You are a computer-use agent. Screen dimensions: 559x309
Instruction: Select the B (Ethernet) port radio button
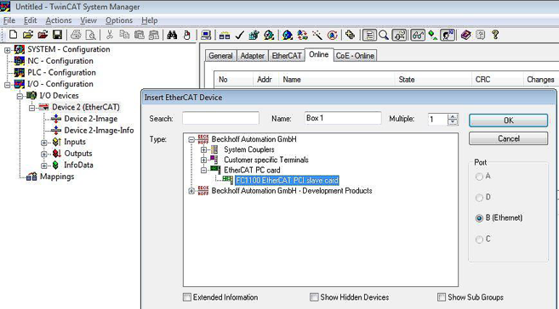coord(479,218)
